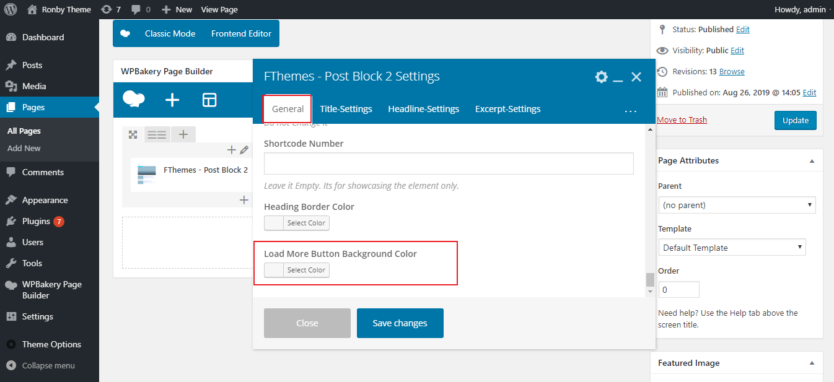Open settings gear in Post Block 2 dialog
This screenshot has height=382, width=834.
pos(601,77)
